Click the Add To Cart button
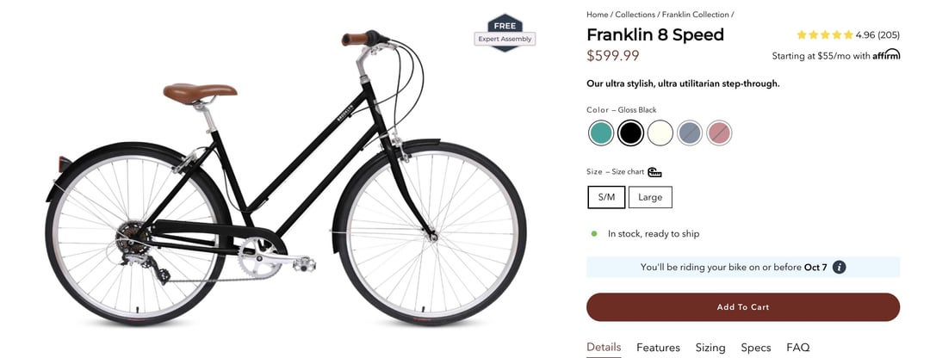Image resolution: width=930 pixels, height=358 pixels. pos(743,307)
